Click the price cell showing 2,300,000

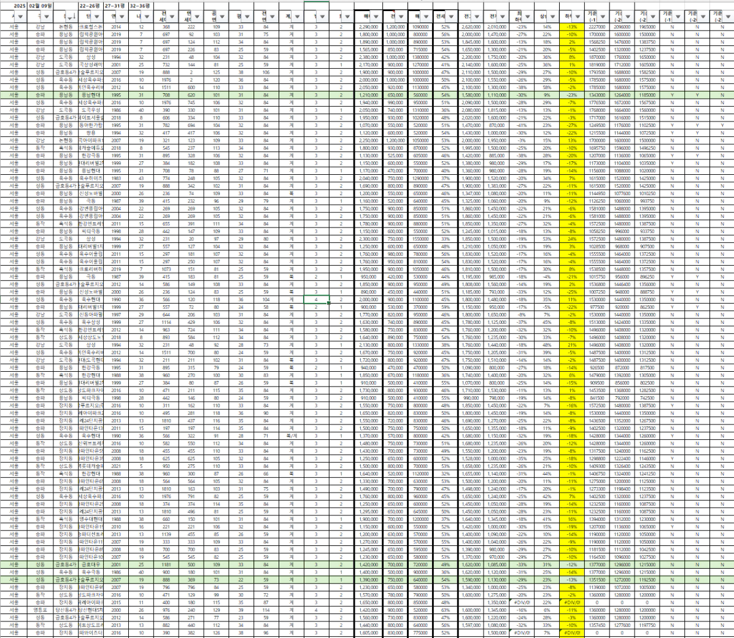click(368, 239)
